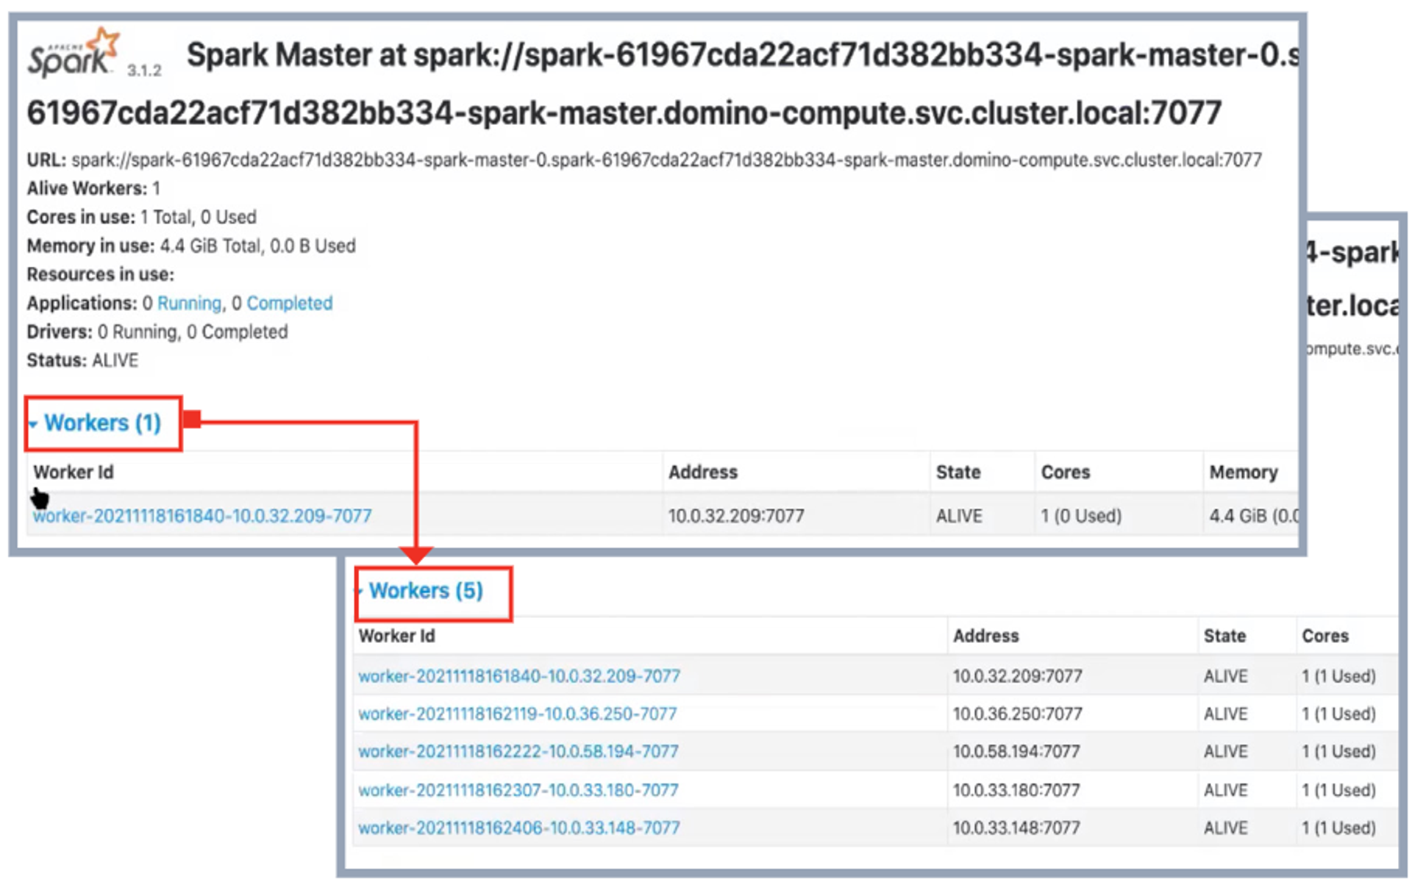The height and width of the screenshot is (893, 1412).
Task: Click Address column header in top table
Action: tap(702, 473)
